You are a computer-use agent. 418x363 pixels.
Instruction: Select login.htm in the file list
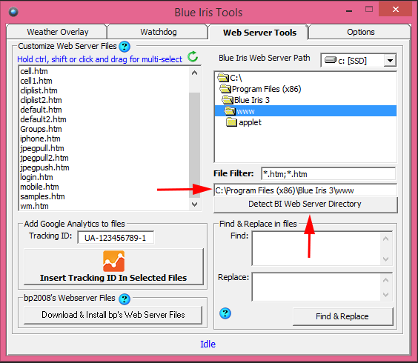[36, 177]
